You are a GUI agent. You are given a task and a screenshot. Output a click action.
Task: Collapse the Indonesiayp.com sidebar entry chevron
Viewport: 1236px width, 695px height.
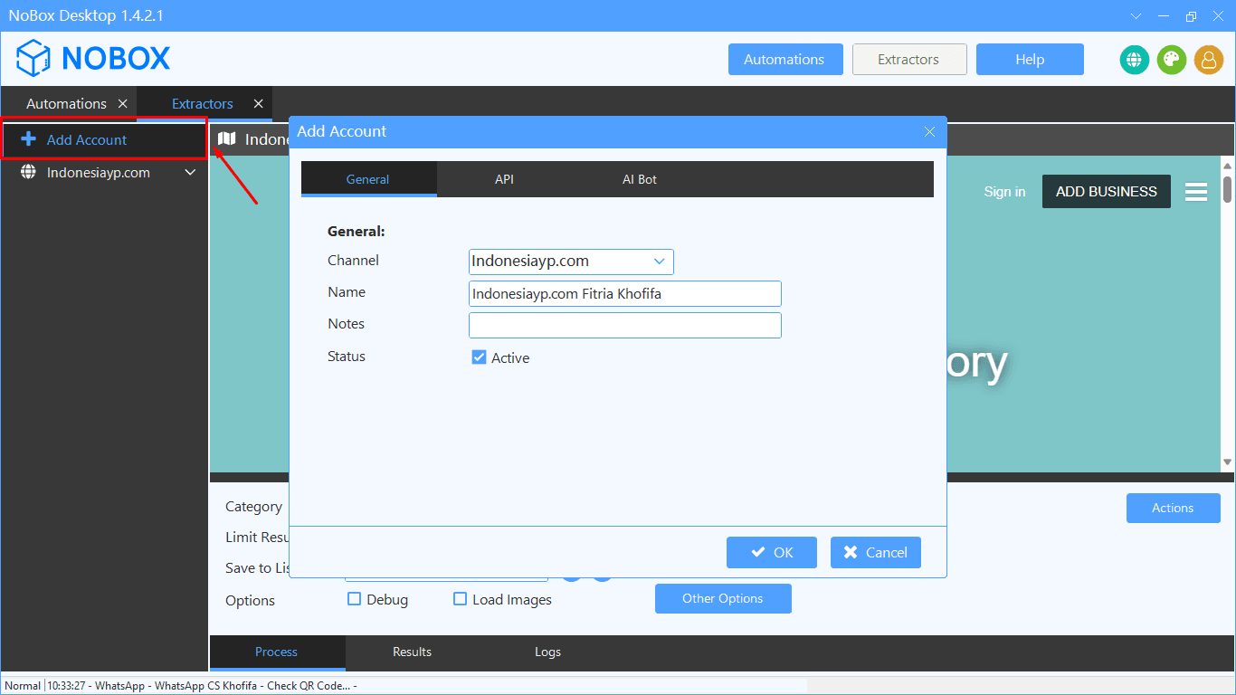pos(190,172)
